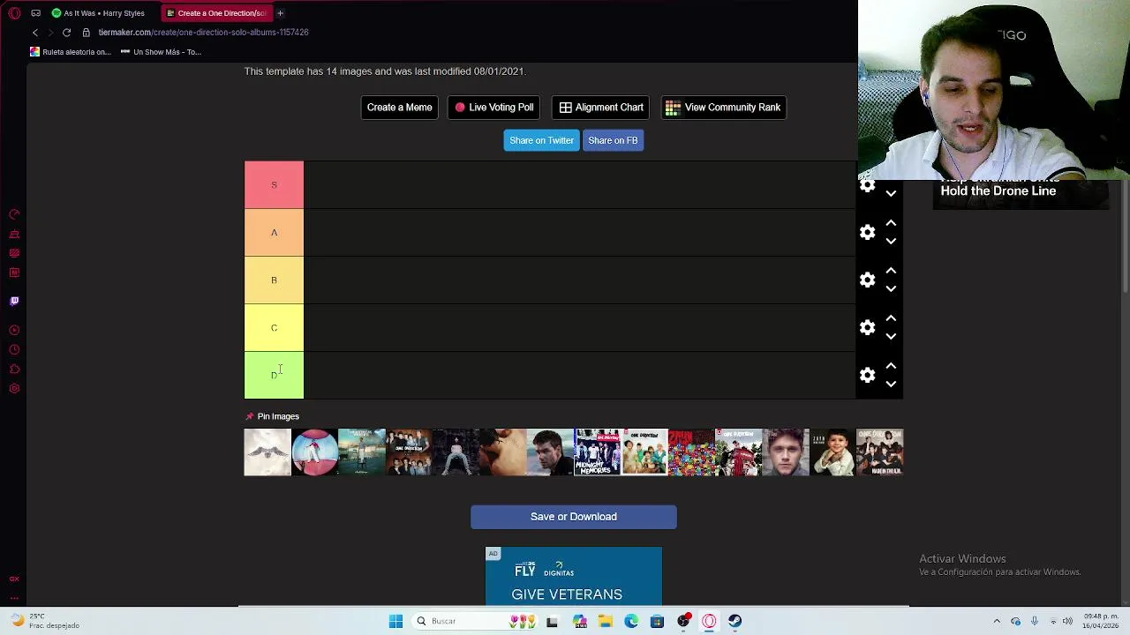
Task: Open settings gear for the S tier
Action: tap(867, 185)
